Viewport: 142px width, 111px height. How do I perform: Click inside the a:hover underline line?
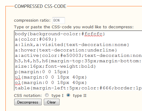coord(66,50)
